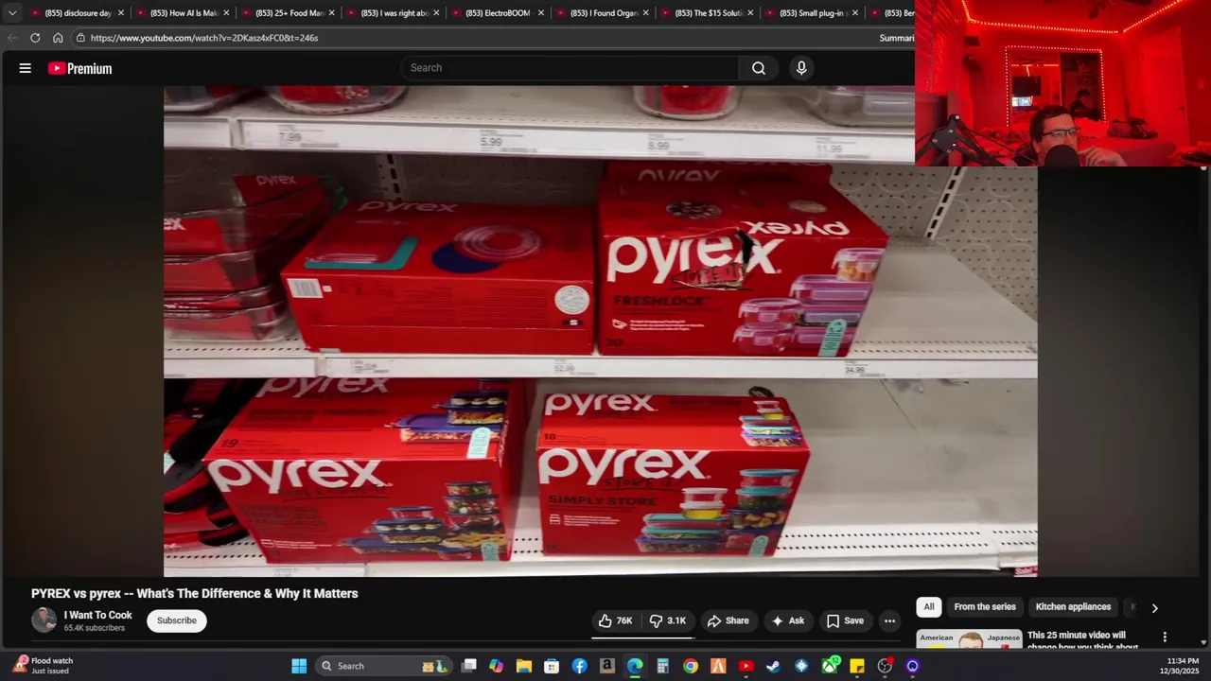
Task: Focus the YouTube Search field
Action: point(570,68)
